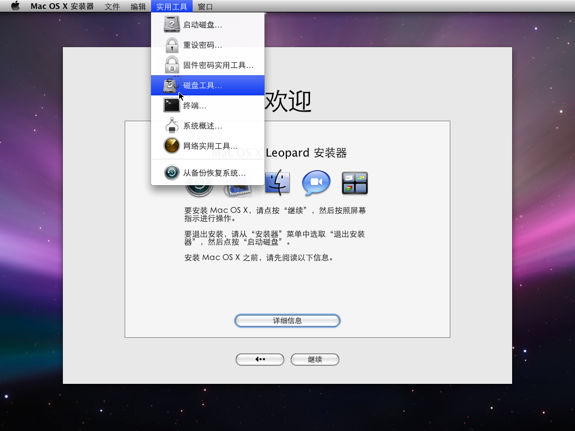Close the open 实用工具 menu
Screen dimensions: 575x431
coord(172,6)
